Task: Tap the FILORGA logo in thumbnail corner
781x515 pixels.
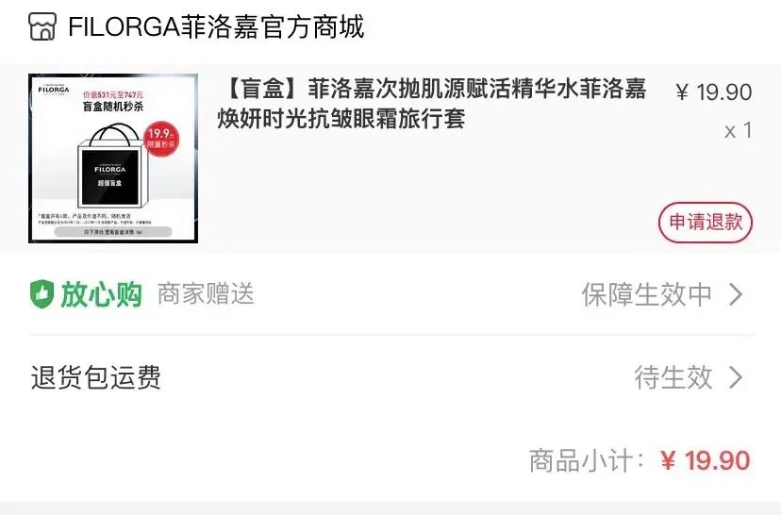Action: click(x=54, y=89)
